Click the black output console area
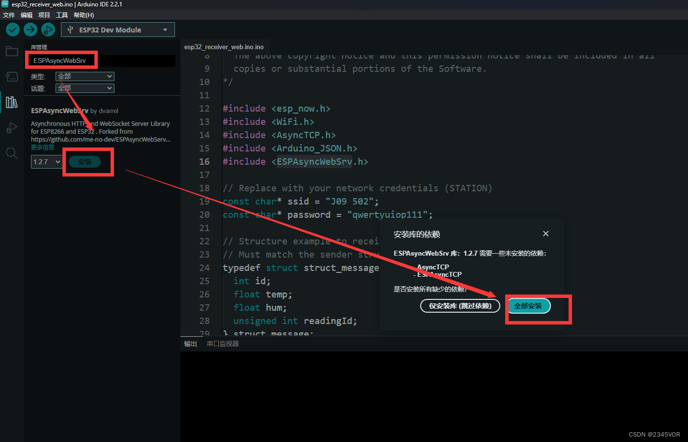 point(434,396)
